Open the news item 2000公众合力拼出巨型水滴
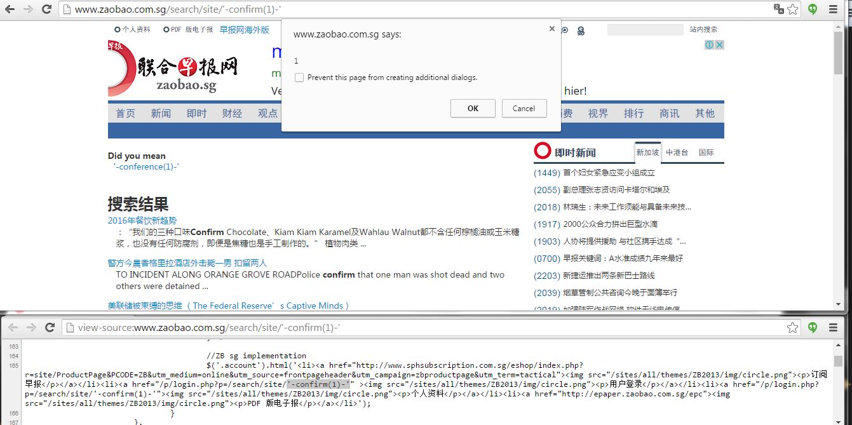The image size is (852, 425). (x=610, y=224)
